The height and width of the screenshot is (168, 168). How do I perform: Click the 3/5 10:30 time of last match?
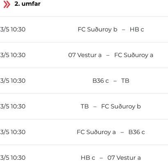[13, 158]
